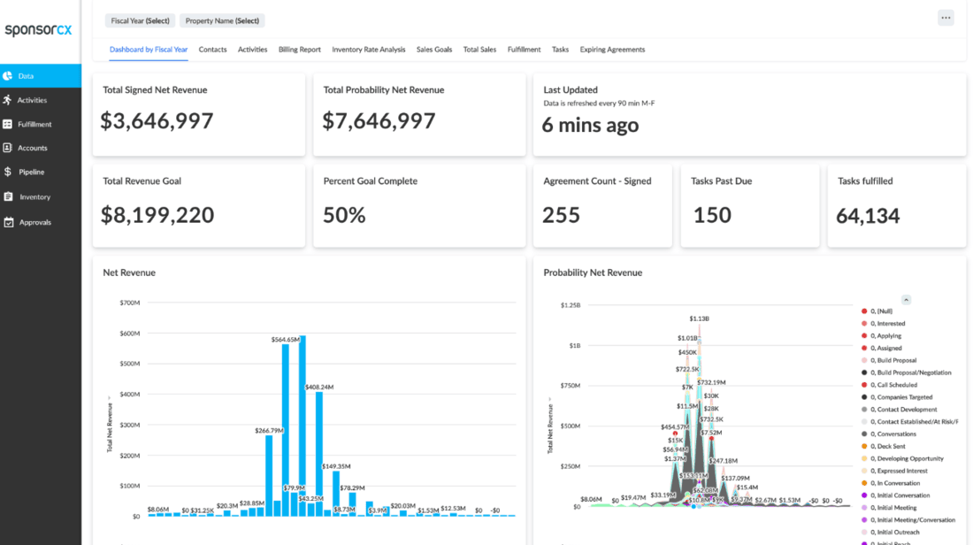Click the Tasks Past Due value 150
Screen dimensions: 973x545
(x=712, y=215)
